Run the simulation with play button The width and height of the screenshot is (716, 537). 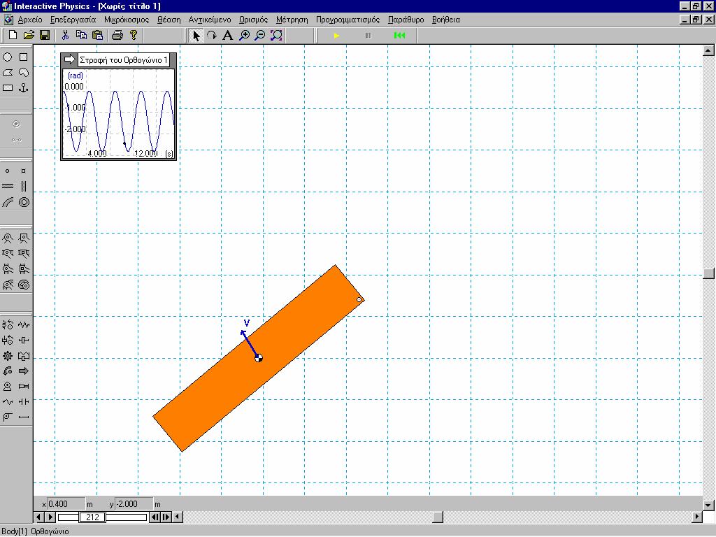click(x=336, y=36)
